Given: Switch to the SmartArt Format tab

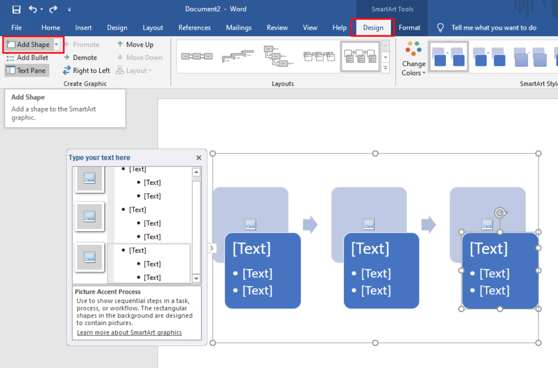Looking at the screenshot, I should (x=409, y=27).
